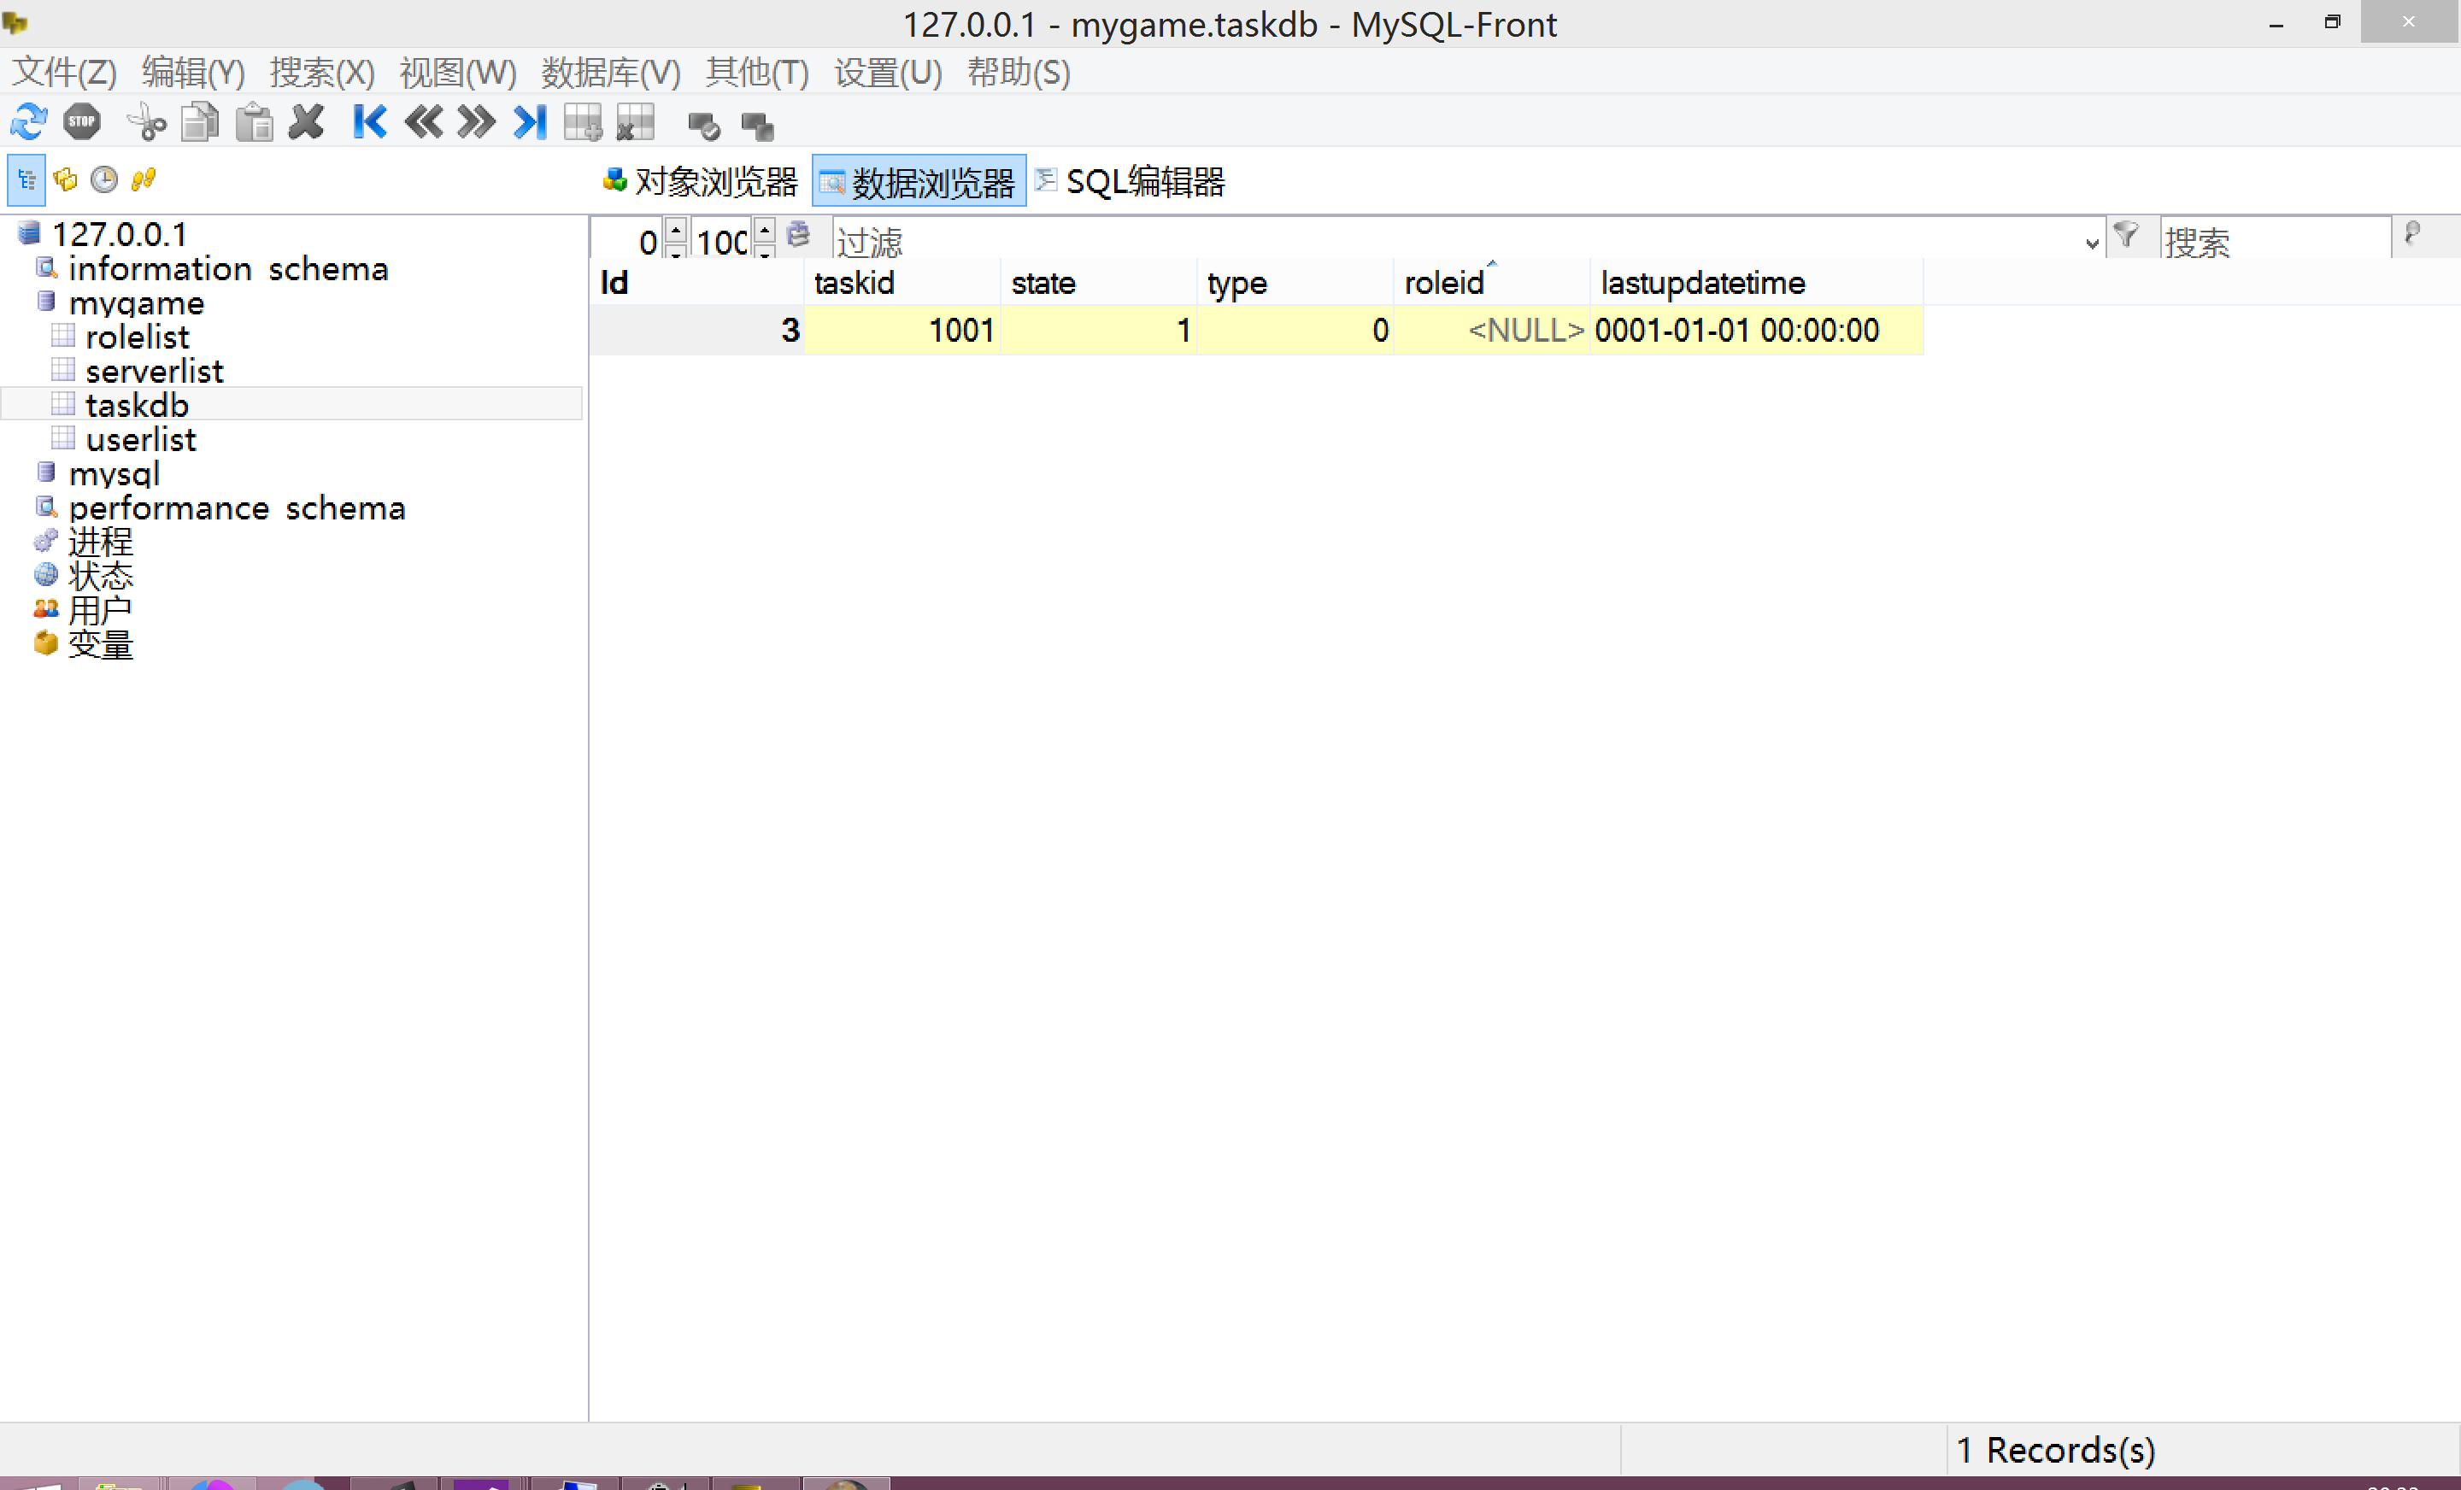The width and height of the screenshot is (2461, 1490).
Task: Select the roleid <NULL> cell
Action: tap(1492, 330)
